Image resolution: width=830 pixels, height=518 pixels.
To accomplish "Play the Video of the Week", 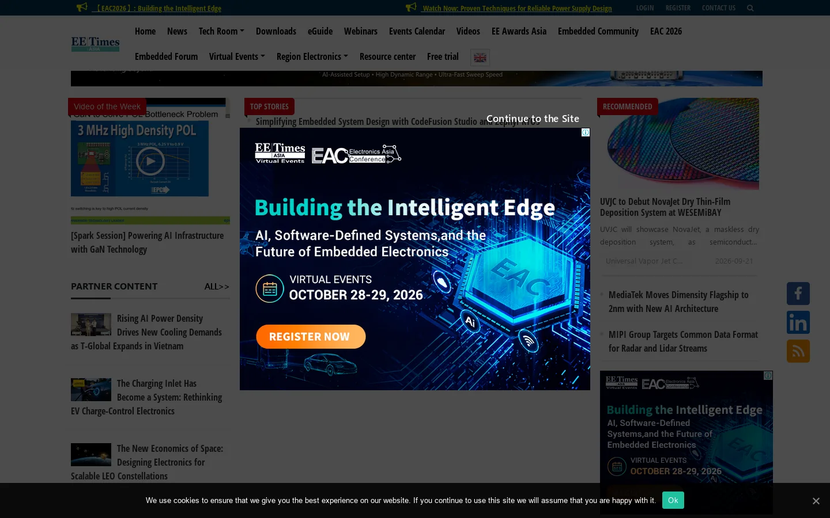I will (x=150, y=161).
